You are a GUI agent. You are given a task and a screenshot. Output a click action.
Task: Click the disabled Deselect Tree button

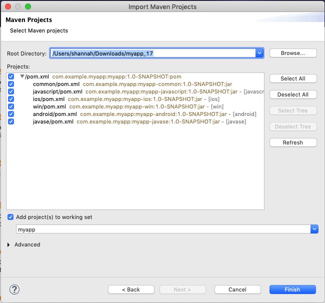click(x=293, y=126)
